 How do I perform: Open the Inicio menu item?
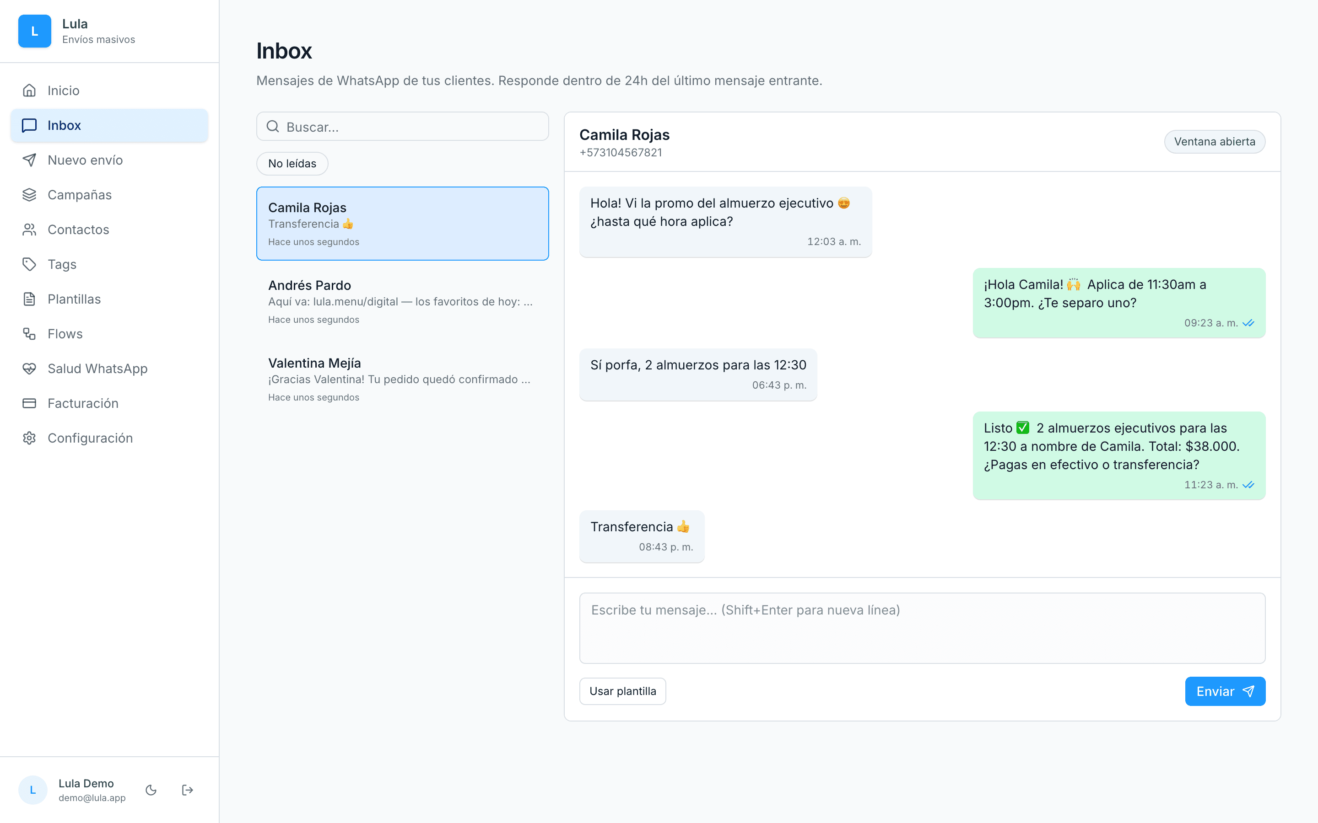click(x=109, y=91)
